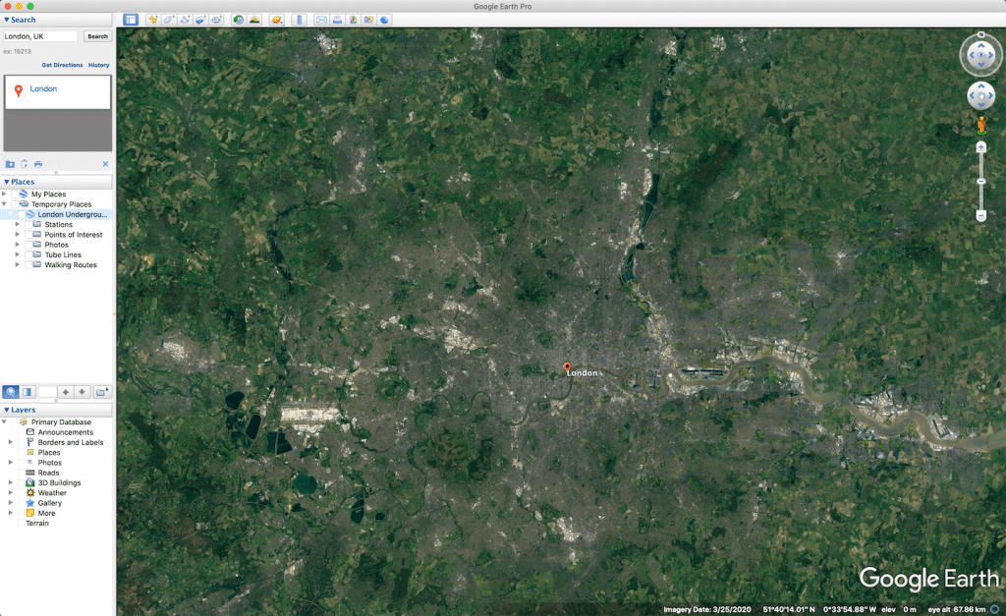Viewport: 1006px width, 616px height.
Task: Open the Ruler measuring tool
Action: [x=299, y=20]
